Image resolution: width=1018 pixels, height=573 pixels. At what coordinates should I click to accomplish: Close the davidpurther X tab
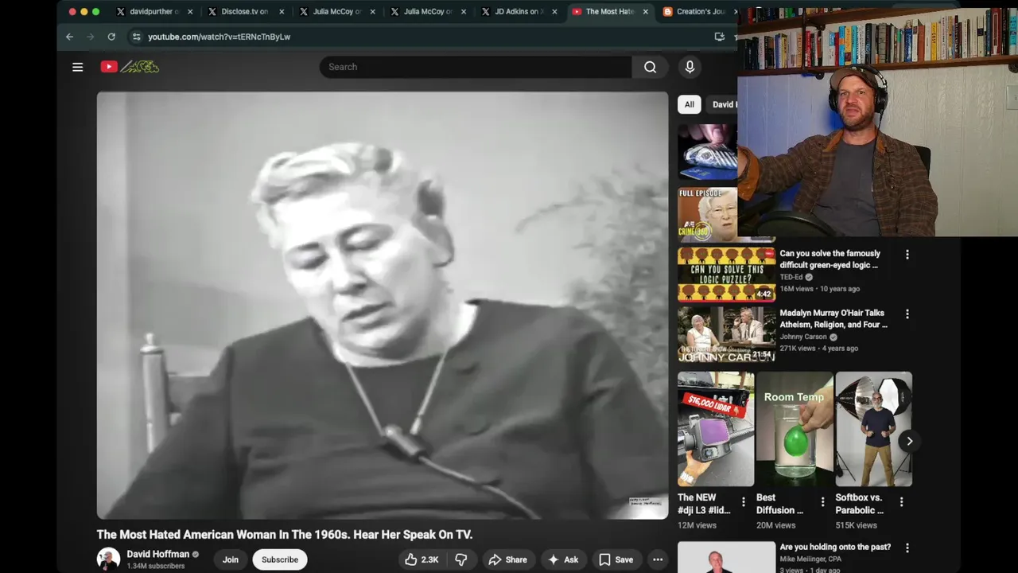coord(190,12)
